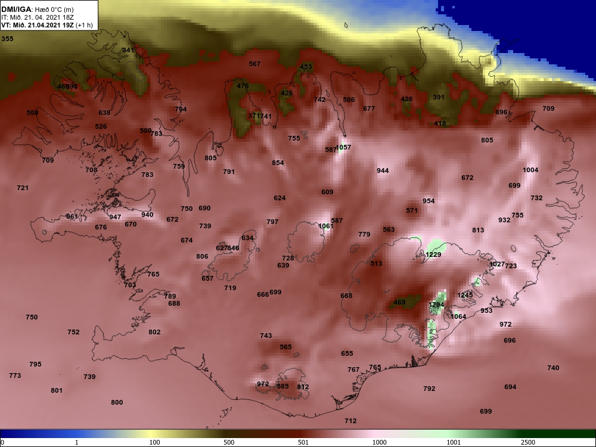This screenshot has width=596, height=447.
Task: Click the 792 height value
Action: [x=429, y=389]
